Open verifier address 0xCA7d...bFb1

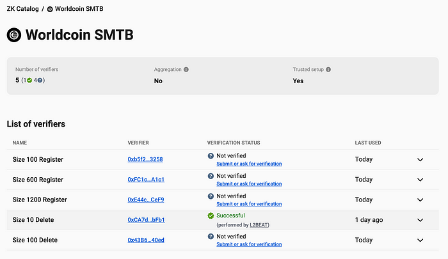coord(146,220)
